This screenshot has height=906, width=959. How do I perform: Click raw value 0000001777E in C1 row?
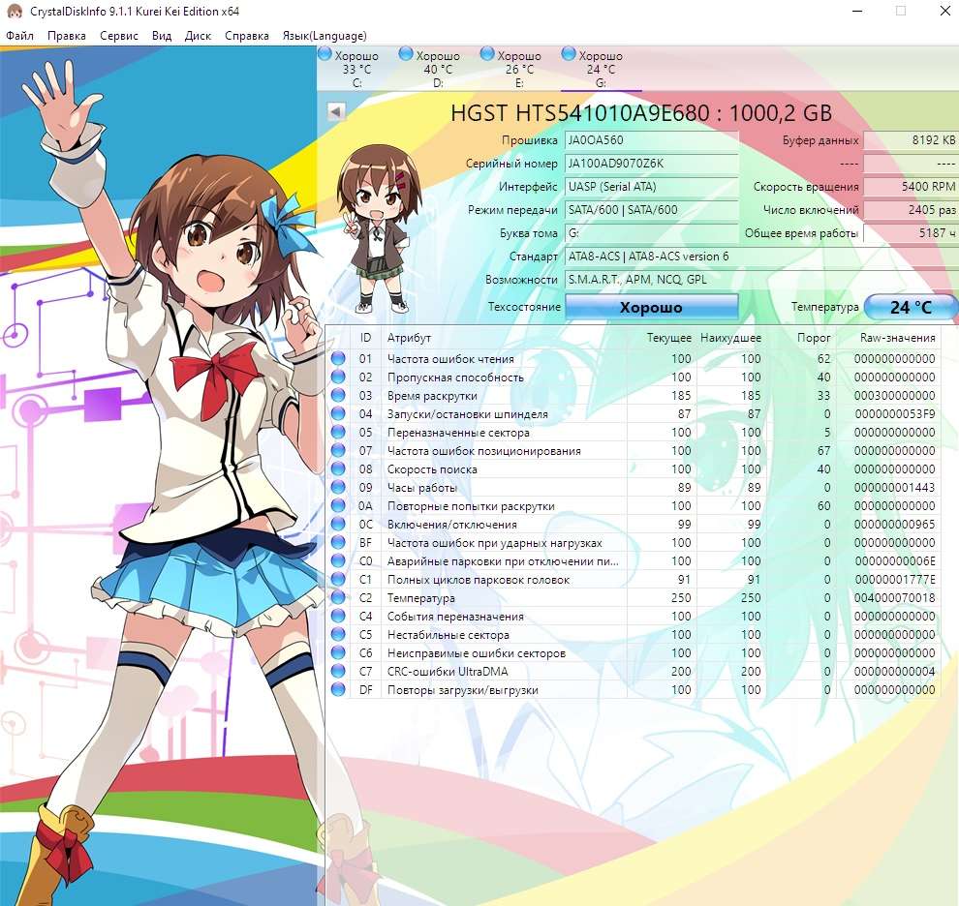click(x=895, y=579)
